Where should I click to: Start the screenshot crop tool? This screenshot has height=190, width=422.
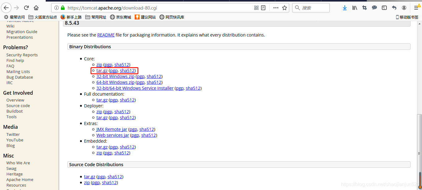pos(365,8)
